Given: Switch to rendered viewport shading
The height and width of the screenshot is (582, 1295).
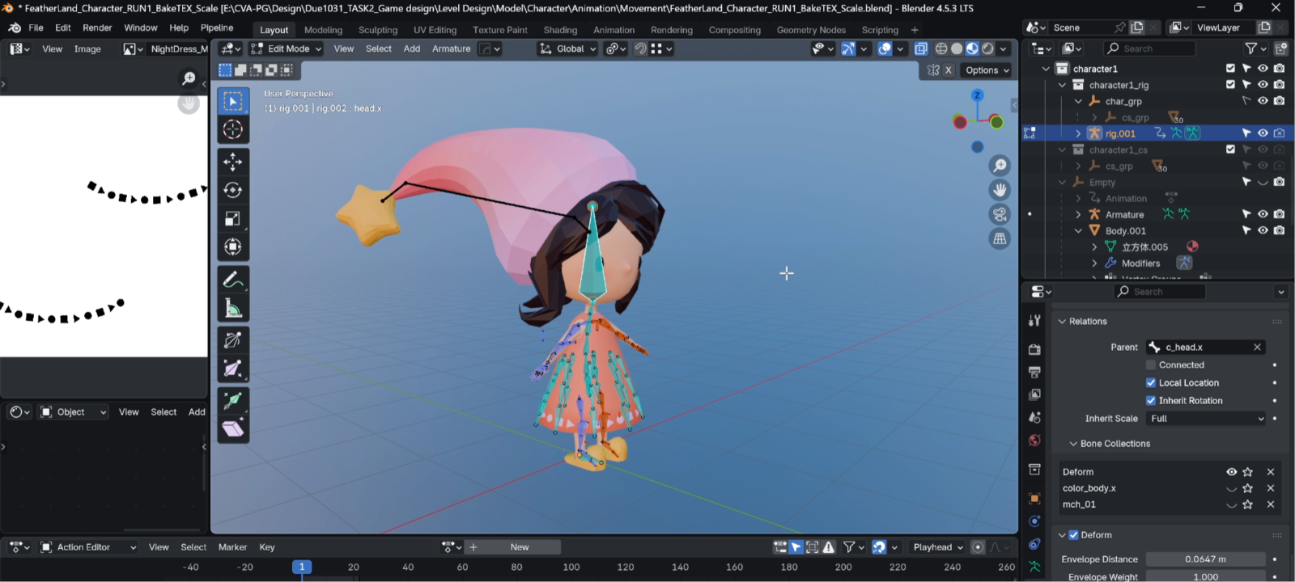Looking at the screenshot, I should click(x=987, y=48).
